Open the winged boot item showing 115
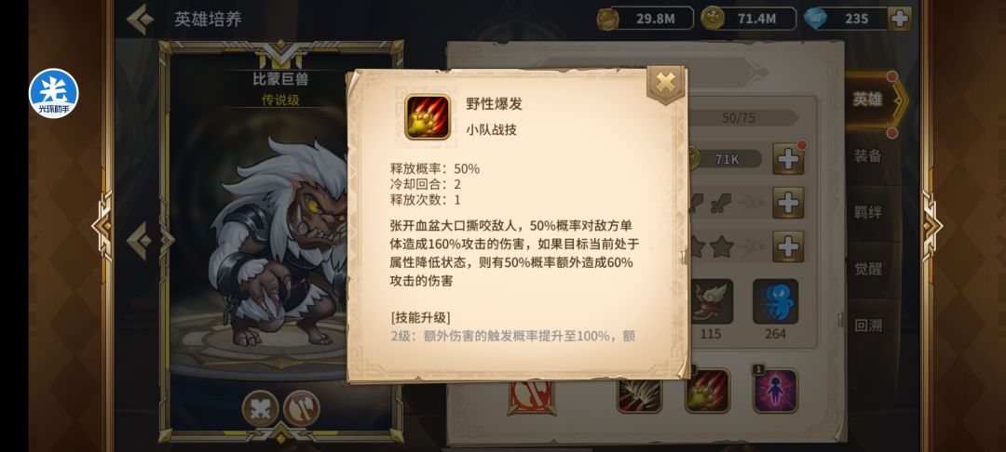The height and width of the screenshot is (452, 1006). (x=711, y=301)
